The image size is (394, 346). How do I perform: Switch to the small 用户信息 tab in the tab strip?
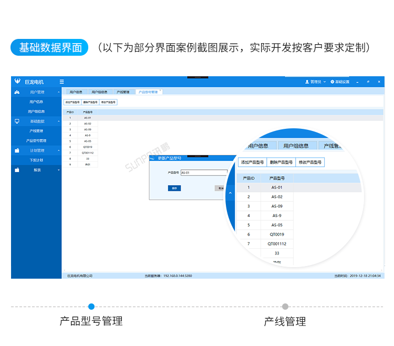[76, 92]
